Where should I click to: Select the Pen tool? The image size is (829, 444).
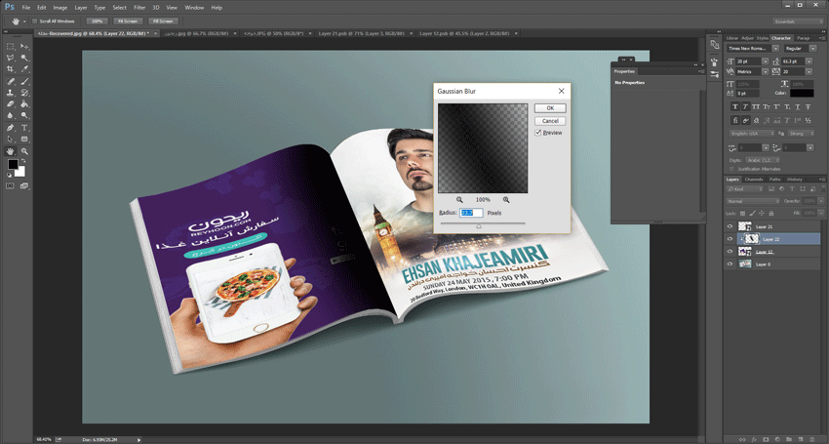pyautogui.click(x=10, y=128)
